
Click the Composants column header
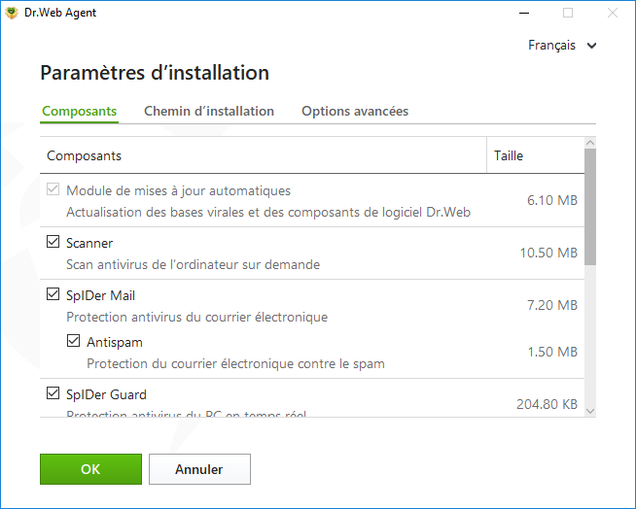pyautogui.click(x=263, y=155)
